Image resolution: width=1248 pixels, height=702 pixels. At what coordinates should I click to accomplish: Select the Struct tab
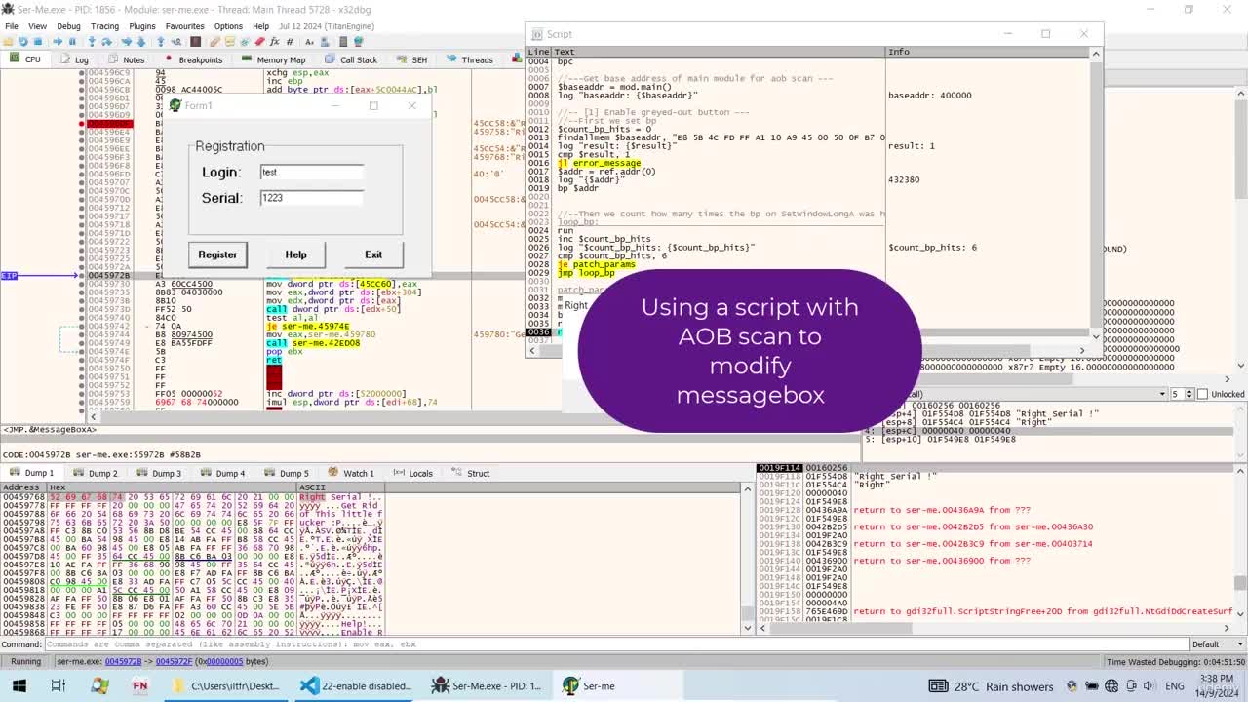click(x=472, y=474)
